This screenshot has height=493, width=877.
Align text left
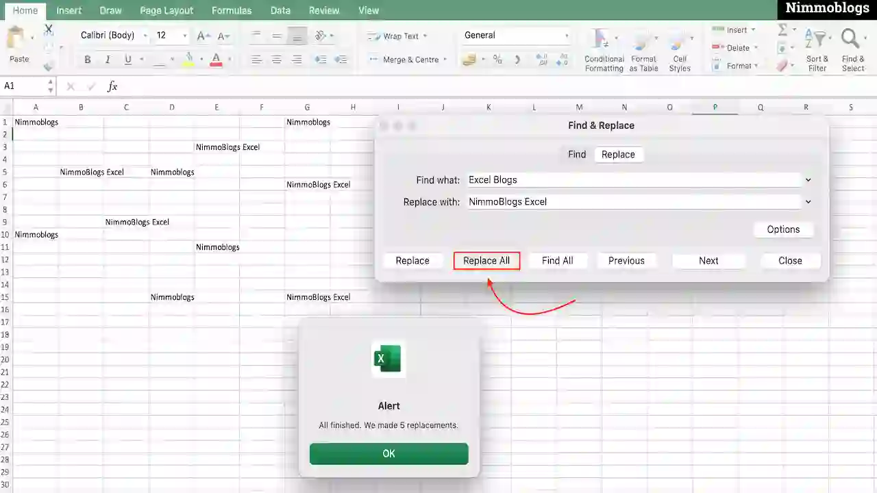pyautogui.click(x=256, y=60)
